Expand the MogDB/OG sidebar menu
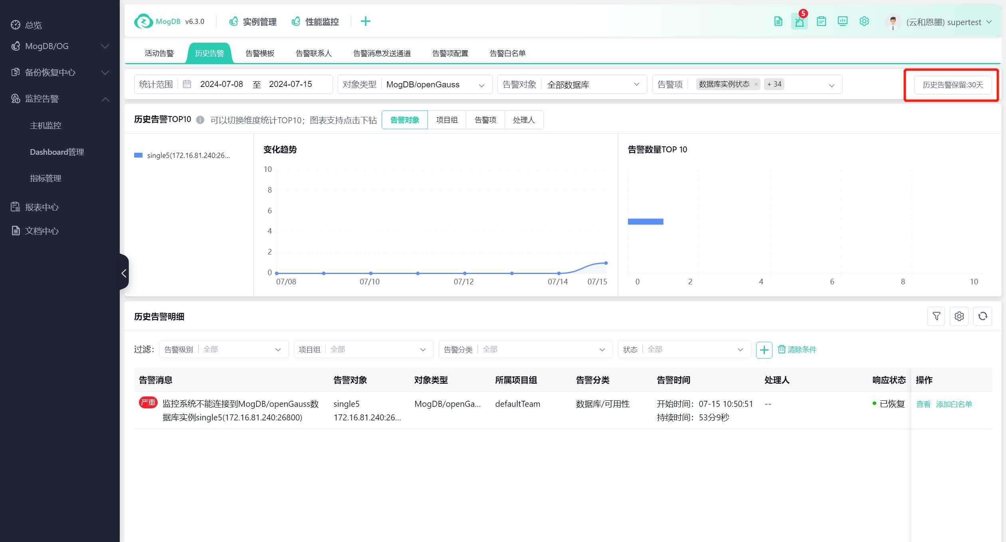1006x542 pixels. click(x=105, y=46)
